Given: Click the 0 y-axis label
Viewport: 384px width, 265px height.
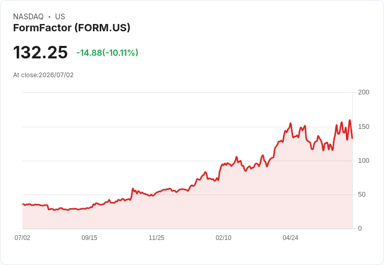Looking at the screenshot, I should click(x=360, y=228).
